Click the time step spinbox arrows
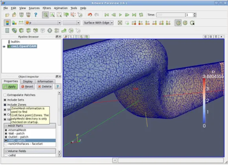 195,15
